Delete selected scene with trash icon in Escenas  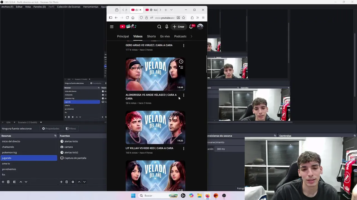tap(8, 182)
